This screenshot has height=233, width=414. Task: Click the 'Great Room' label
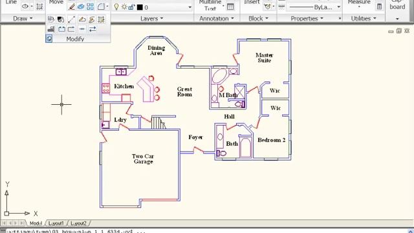coord(184,92)
